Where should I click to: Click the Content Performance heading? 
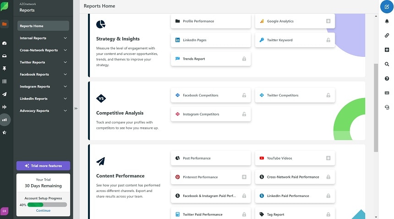pyautogui.click(x=120, y=176)
